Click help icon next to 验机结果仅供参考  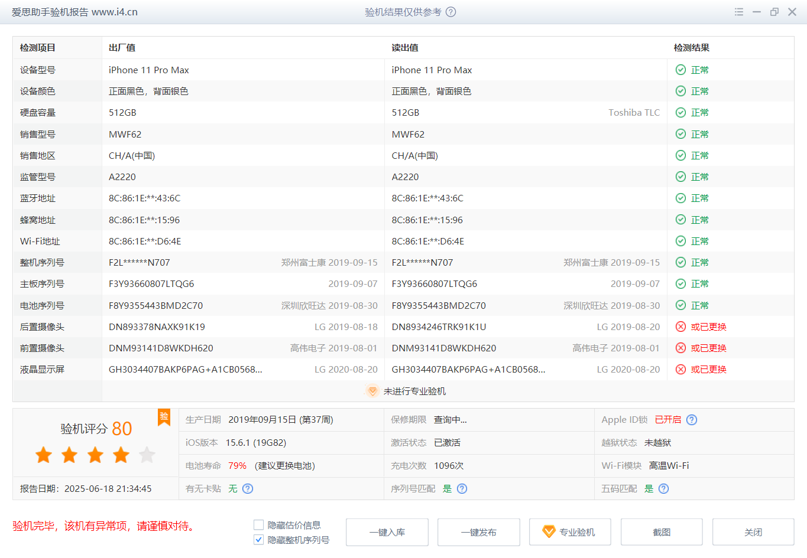[451, 12]
